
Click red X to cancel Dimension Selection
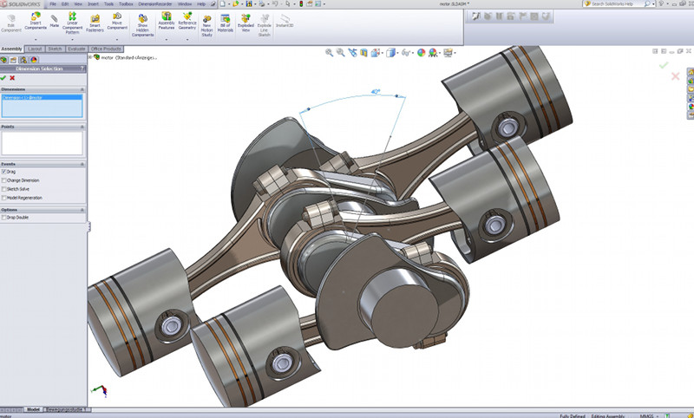click(12, 78)
